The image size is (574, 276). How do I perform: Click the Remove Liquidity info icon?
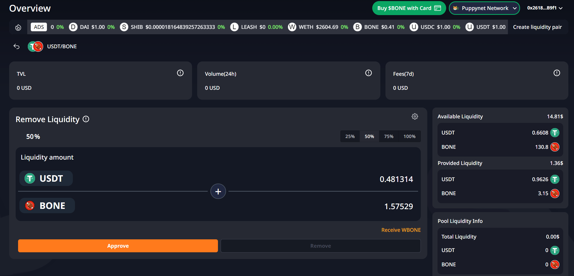point(86,119)
